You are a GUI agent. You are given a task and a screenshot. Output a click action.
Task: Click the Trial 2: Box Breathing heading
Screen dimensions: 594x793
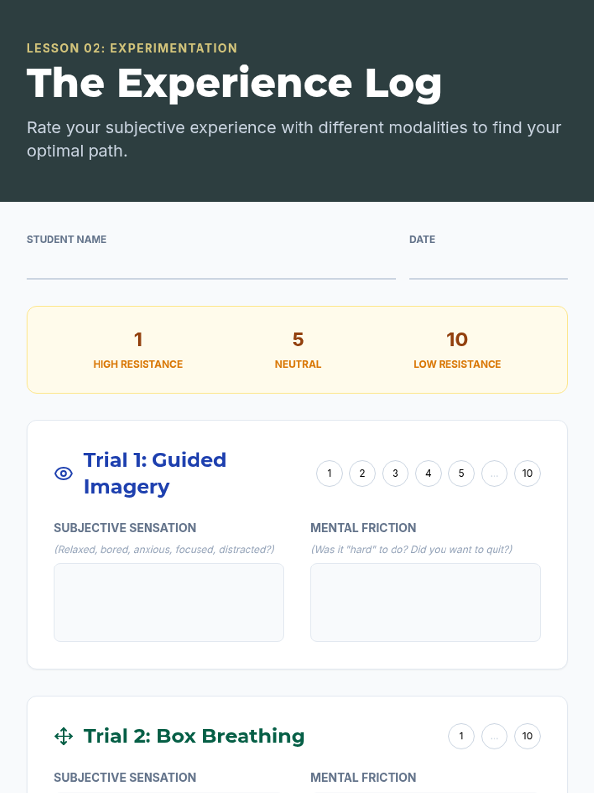pos(194,736)
